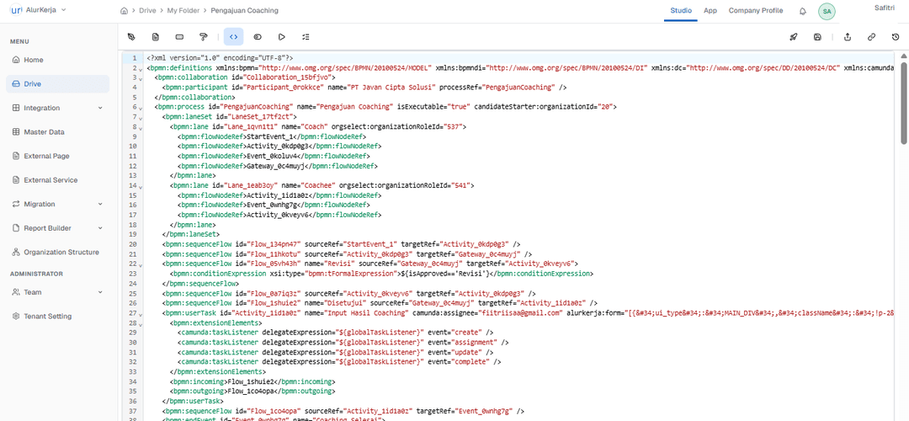This screenshot has width=909, height=421.
Task: Open AlurKerja workspace dropdown
Action: point(63,10)
